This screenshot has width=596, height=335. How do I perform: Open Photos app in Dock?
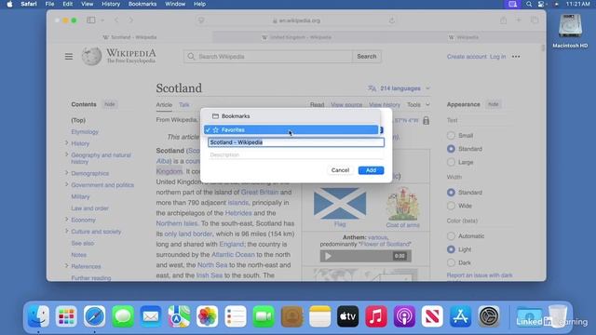pos(207,316)
